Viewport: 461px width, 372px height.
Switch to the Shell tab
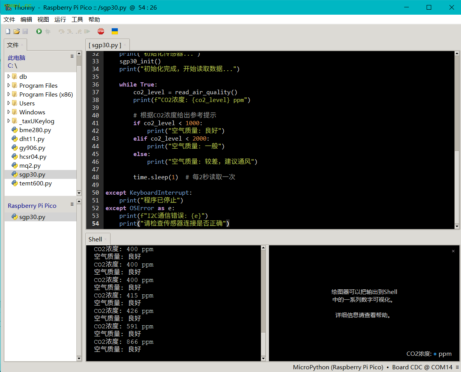point(95,239)
